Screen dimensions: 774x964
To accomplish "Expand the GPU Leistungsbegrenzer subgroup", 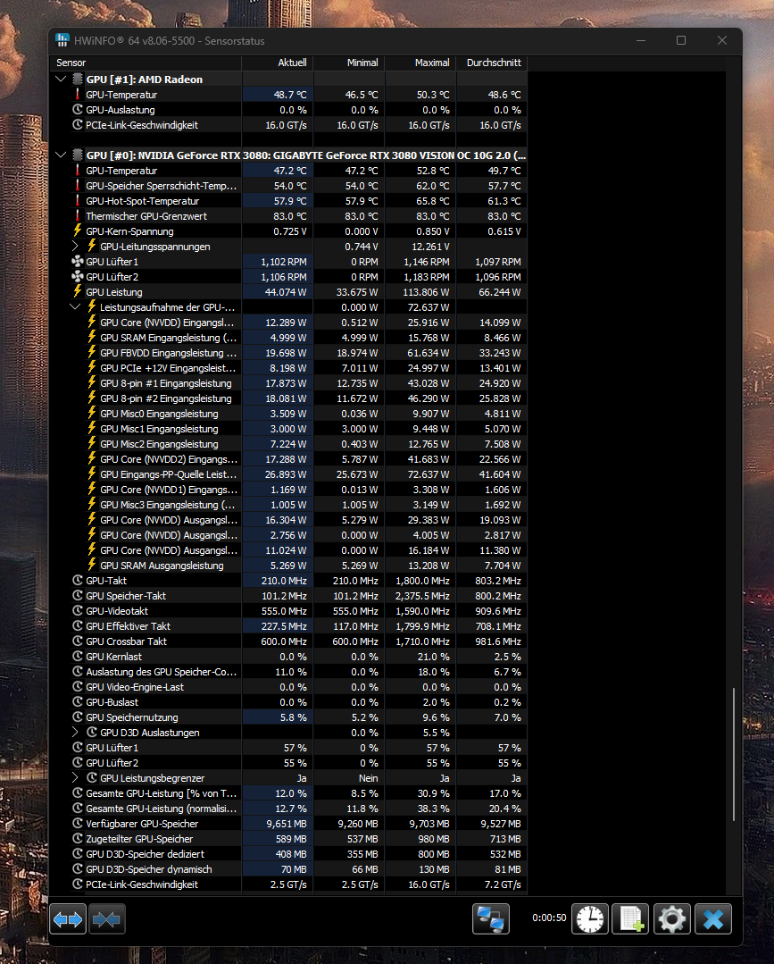I will [75, 777].
